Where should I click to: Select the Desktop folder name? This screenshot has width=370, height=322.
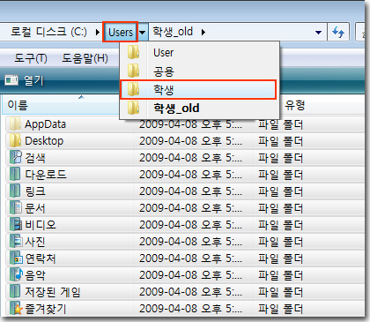click(44, 141)
